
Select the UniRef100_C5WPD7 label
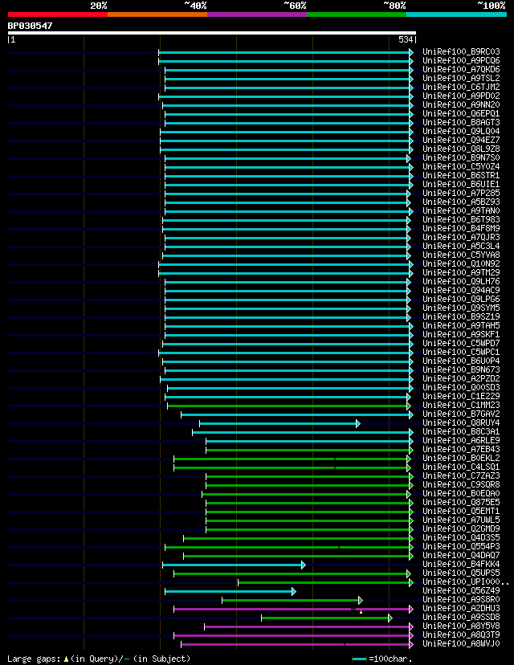461,343
